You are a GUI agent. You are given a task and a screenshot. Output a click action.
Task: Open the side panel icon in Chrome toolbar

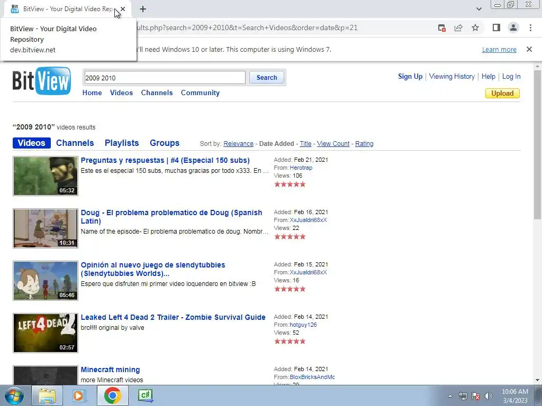[x=496, y=27]
